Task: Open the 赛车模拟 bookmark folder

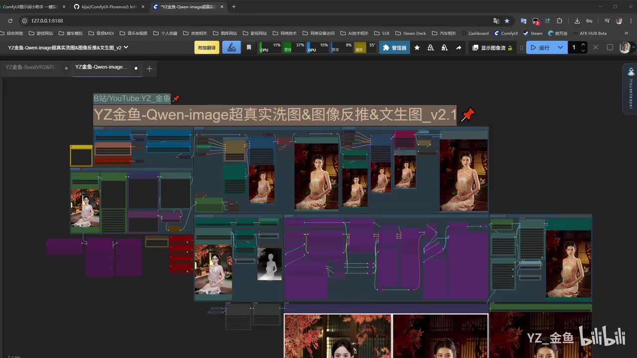Action: [x=71, y=33]
